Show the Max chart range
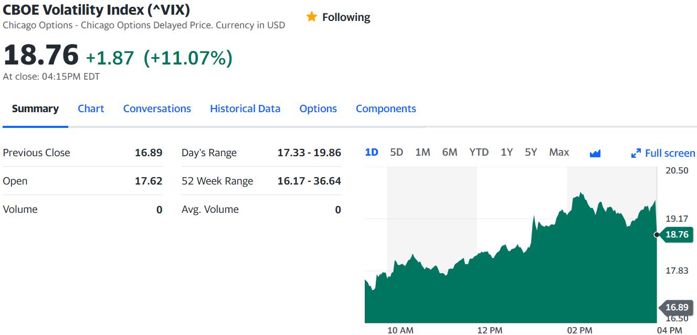The height and width of the screenshot is (335, 697). tap(559, 152)
